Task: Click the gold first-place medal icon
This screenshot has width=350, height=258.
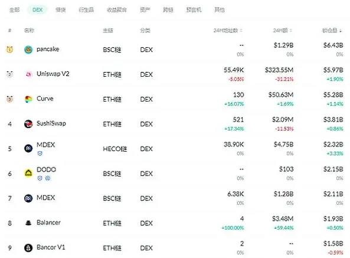Action: tap(9, 50)
